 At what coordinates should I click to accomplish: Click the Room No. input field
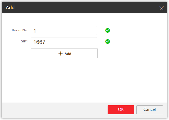point(64,30)
